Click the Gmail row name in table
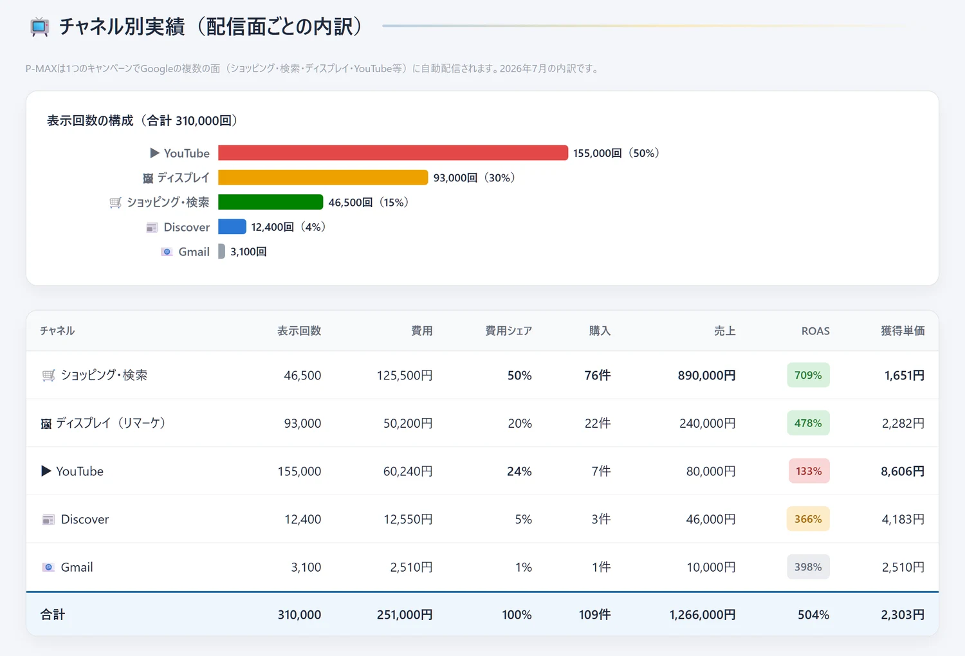This screenshot has width=965, height=656. click(x=77, y=567)
